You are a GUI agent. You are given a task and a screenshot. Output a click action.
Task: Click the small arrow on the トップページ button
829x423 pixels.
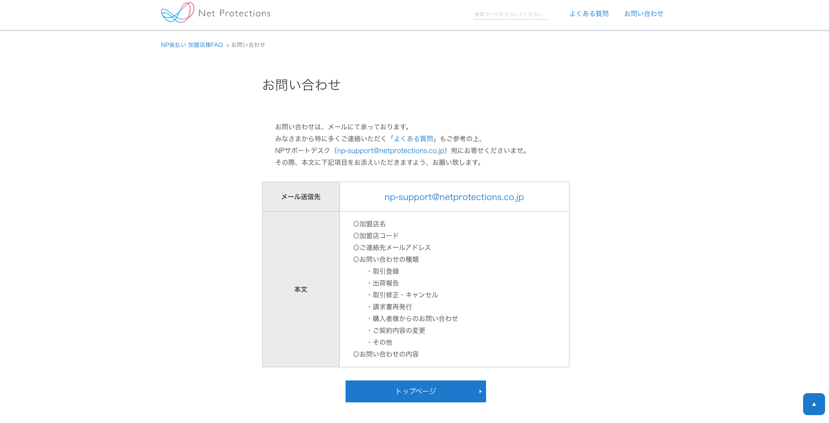(480, 391)
